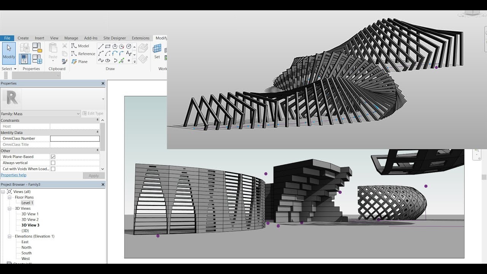487x274 pixels.
Task: Choose the Tangent End Arc tool
Action: [x=115, y=54]
